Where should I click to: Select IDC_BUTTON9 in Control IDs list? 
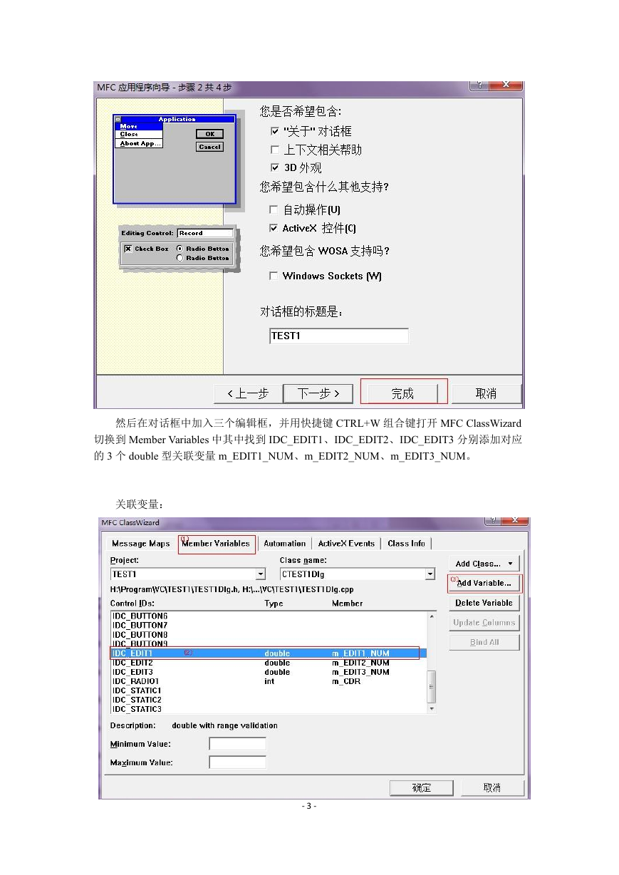point(140,643)
